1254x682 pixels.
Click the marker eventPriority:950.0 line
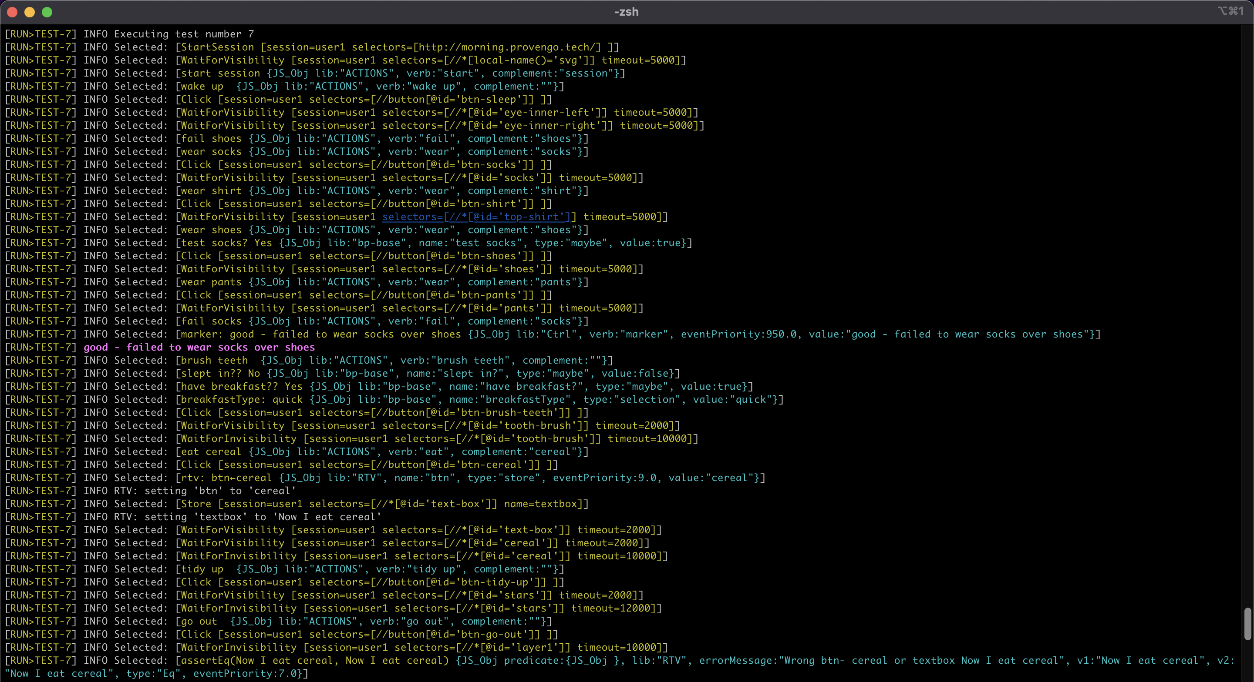pos(553,334)
